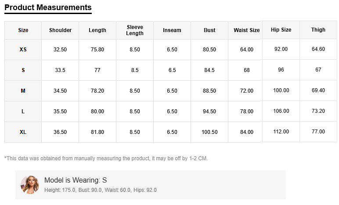339x205 pixels.
Task: Pick the M size row label
Action: (23, 91)
